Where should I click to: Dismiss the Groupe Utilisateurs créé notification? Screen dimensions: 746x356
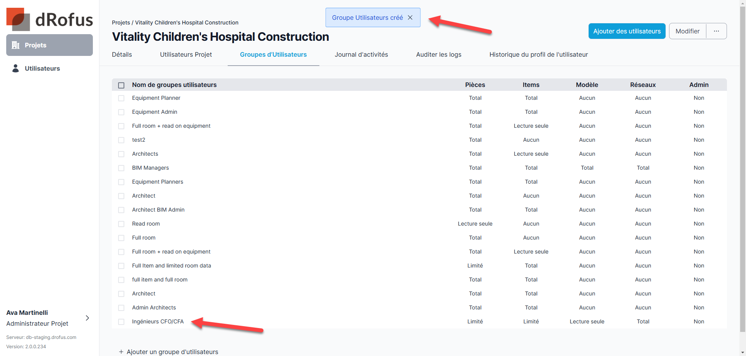coord(410,17)
